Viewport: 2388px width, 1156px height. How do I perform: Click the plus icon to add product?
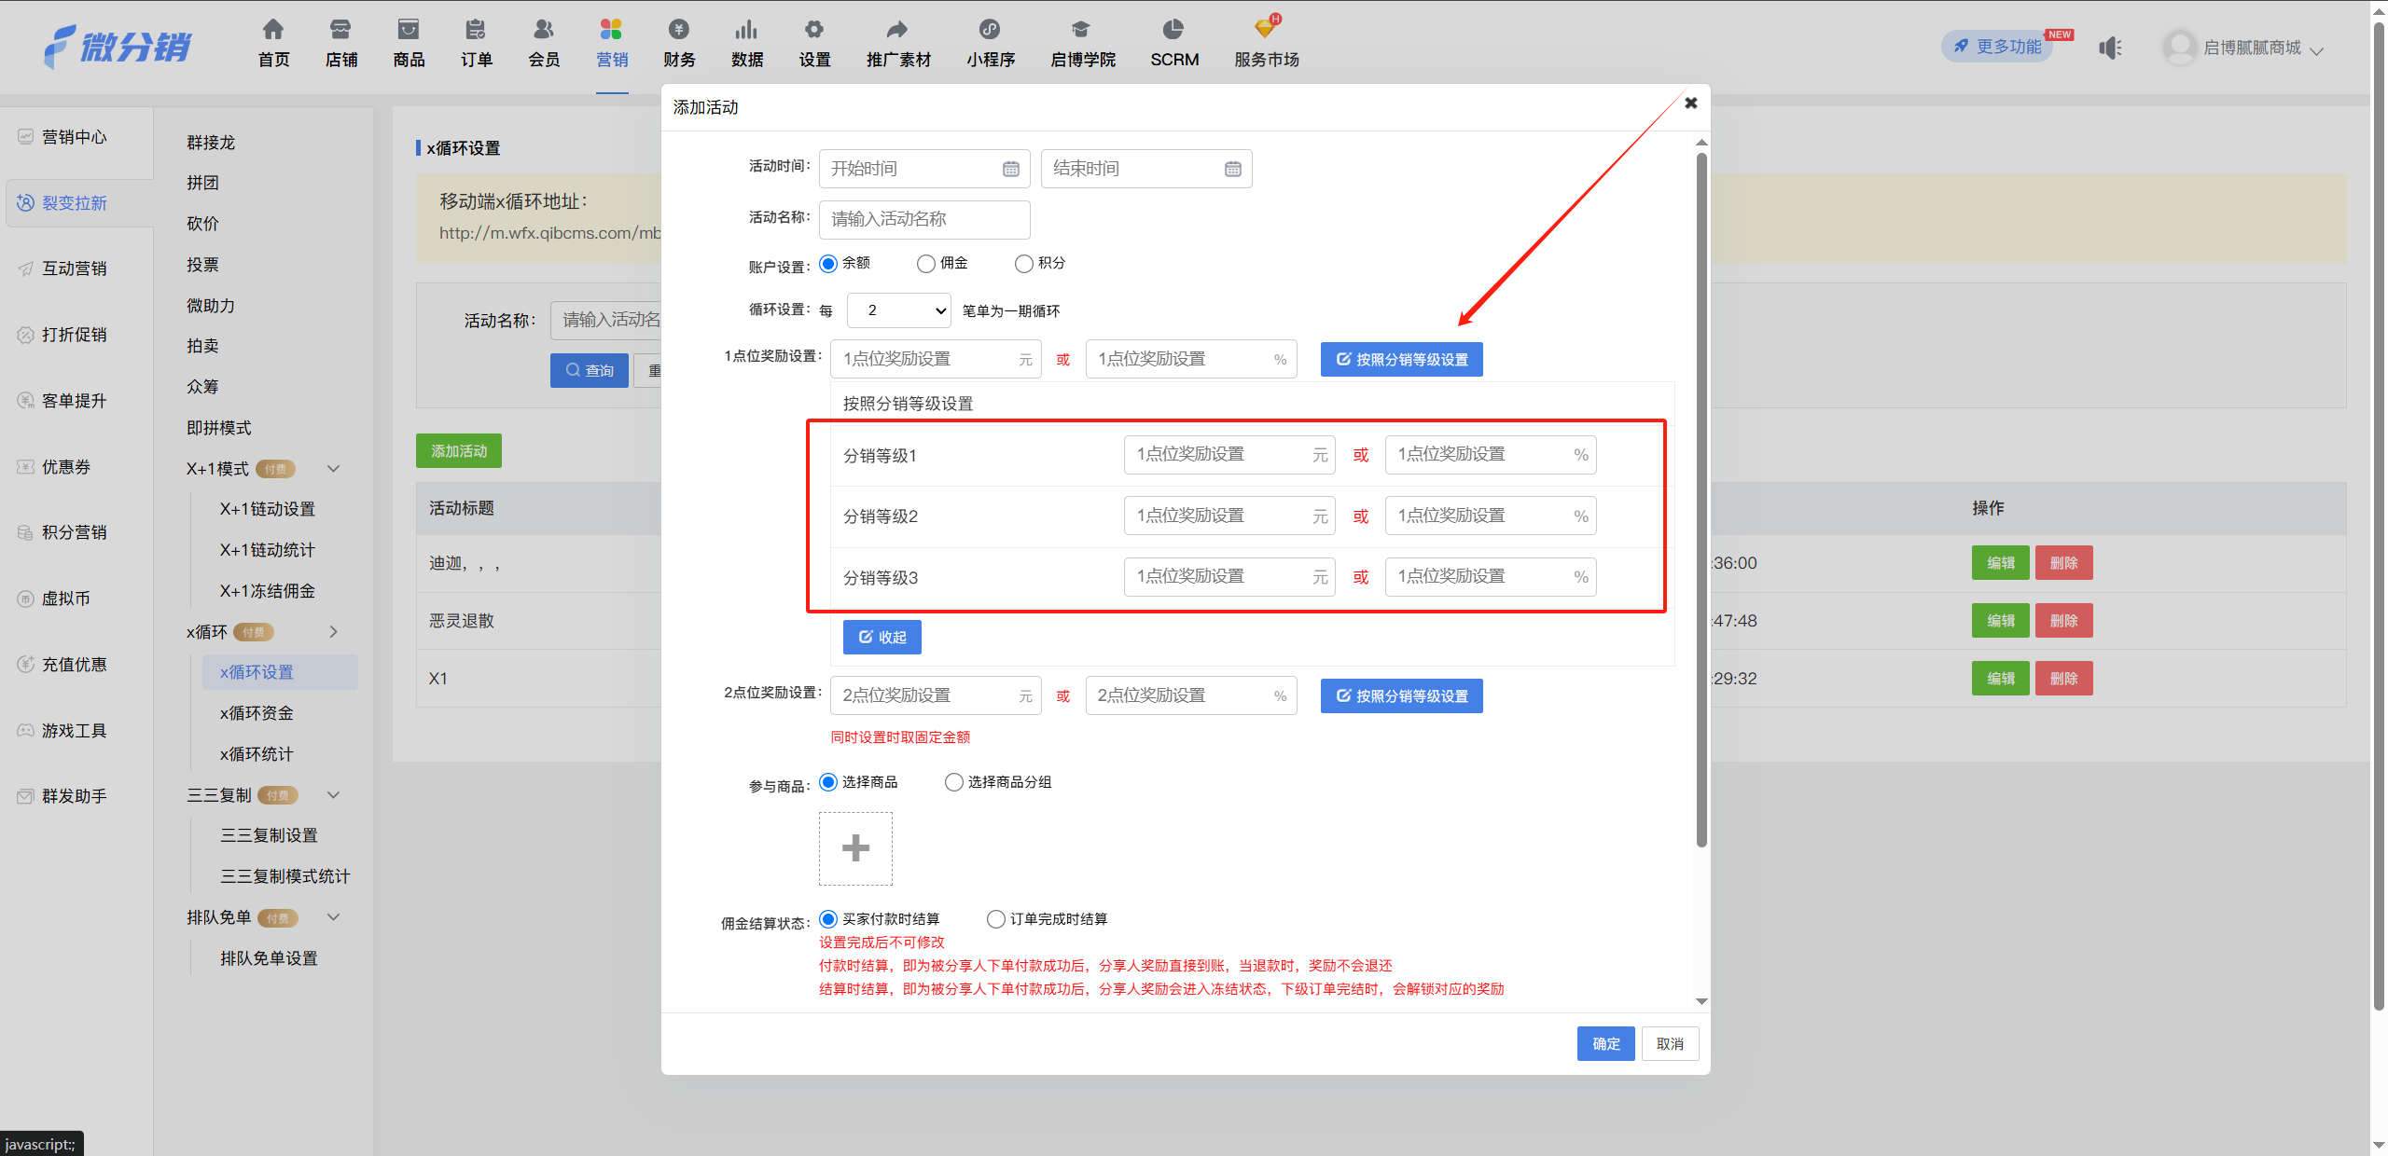click(x=855, y=848)
